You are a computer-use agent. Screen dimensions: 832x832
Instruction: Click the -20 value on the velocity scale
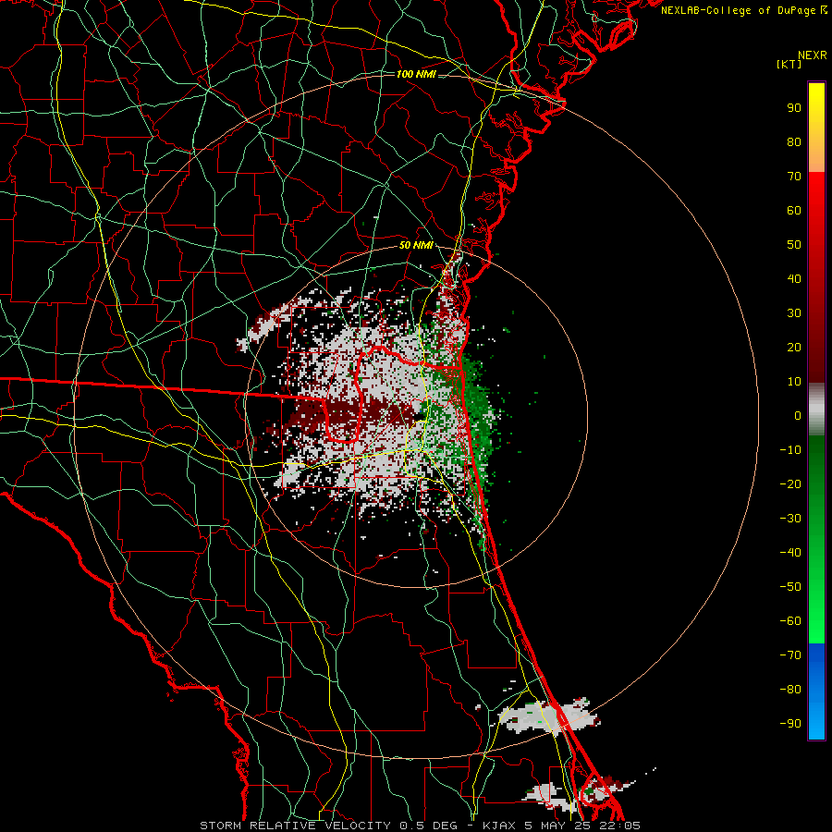(x=790, y=483)
